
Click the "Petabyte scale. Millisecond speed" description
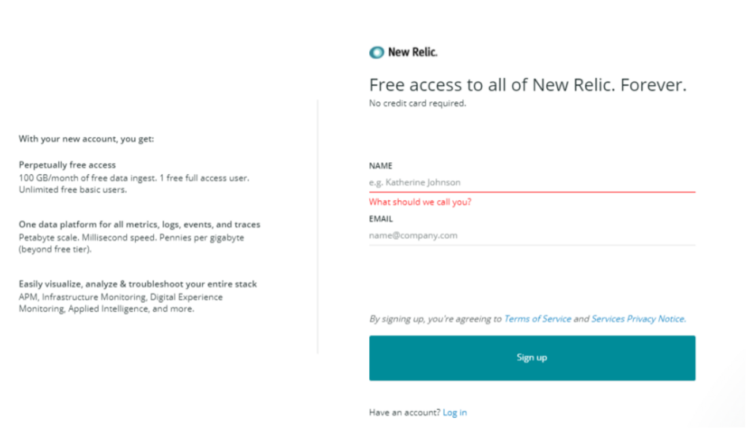tap(131, 238)
